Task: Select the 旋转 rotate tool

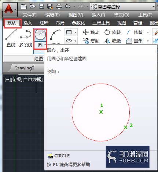Action: click(113, 33)
